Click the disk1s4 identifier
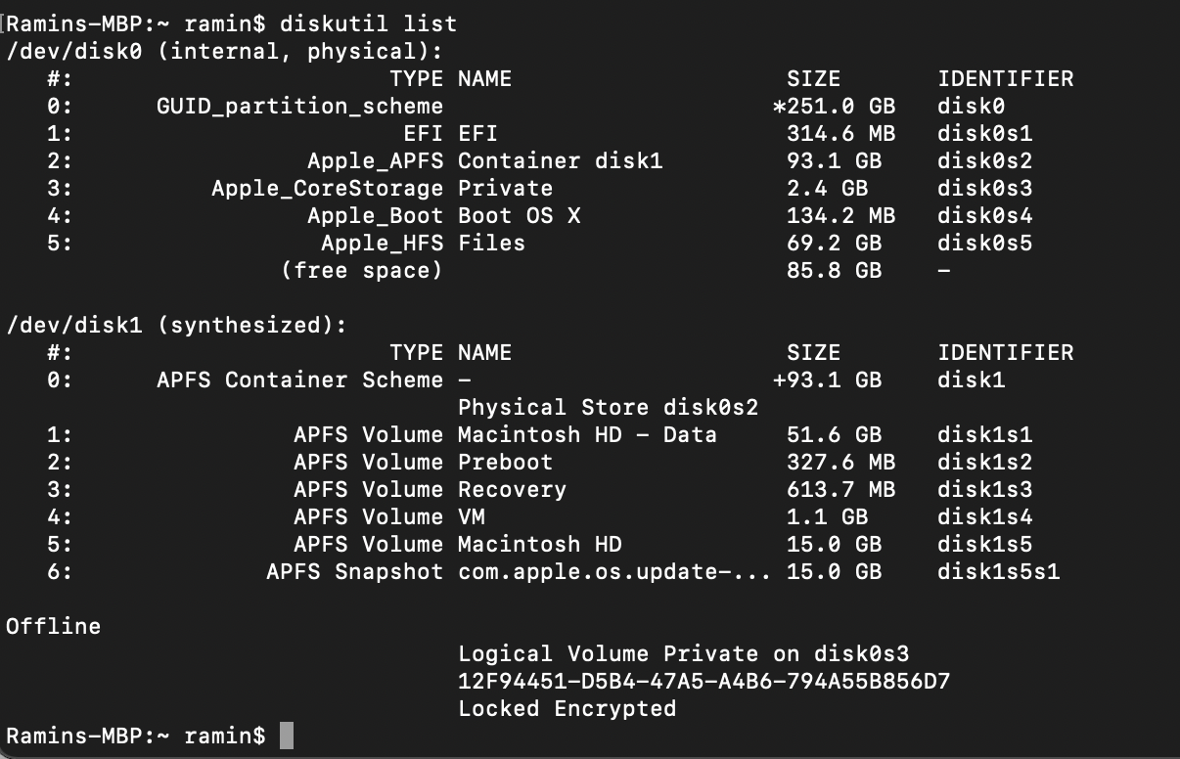 [x=984, y=516]
